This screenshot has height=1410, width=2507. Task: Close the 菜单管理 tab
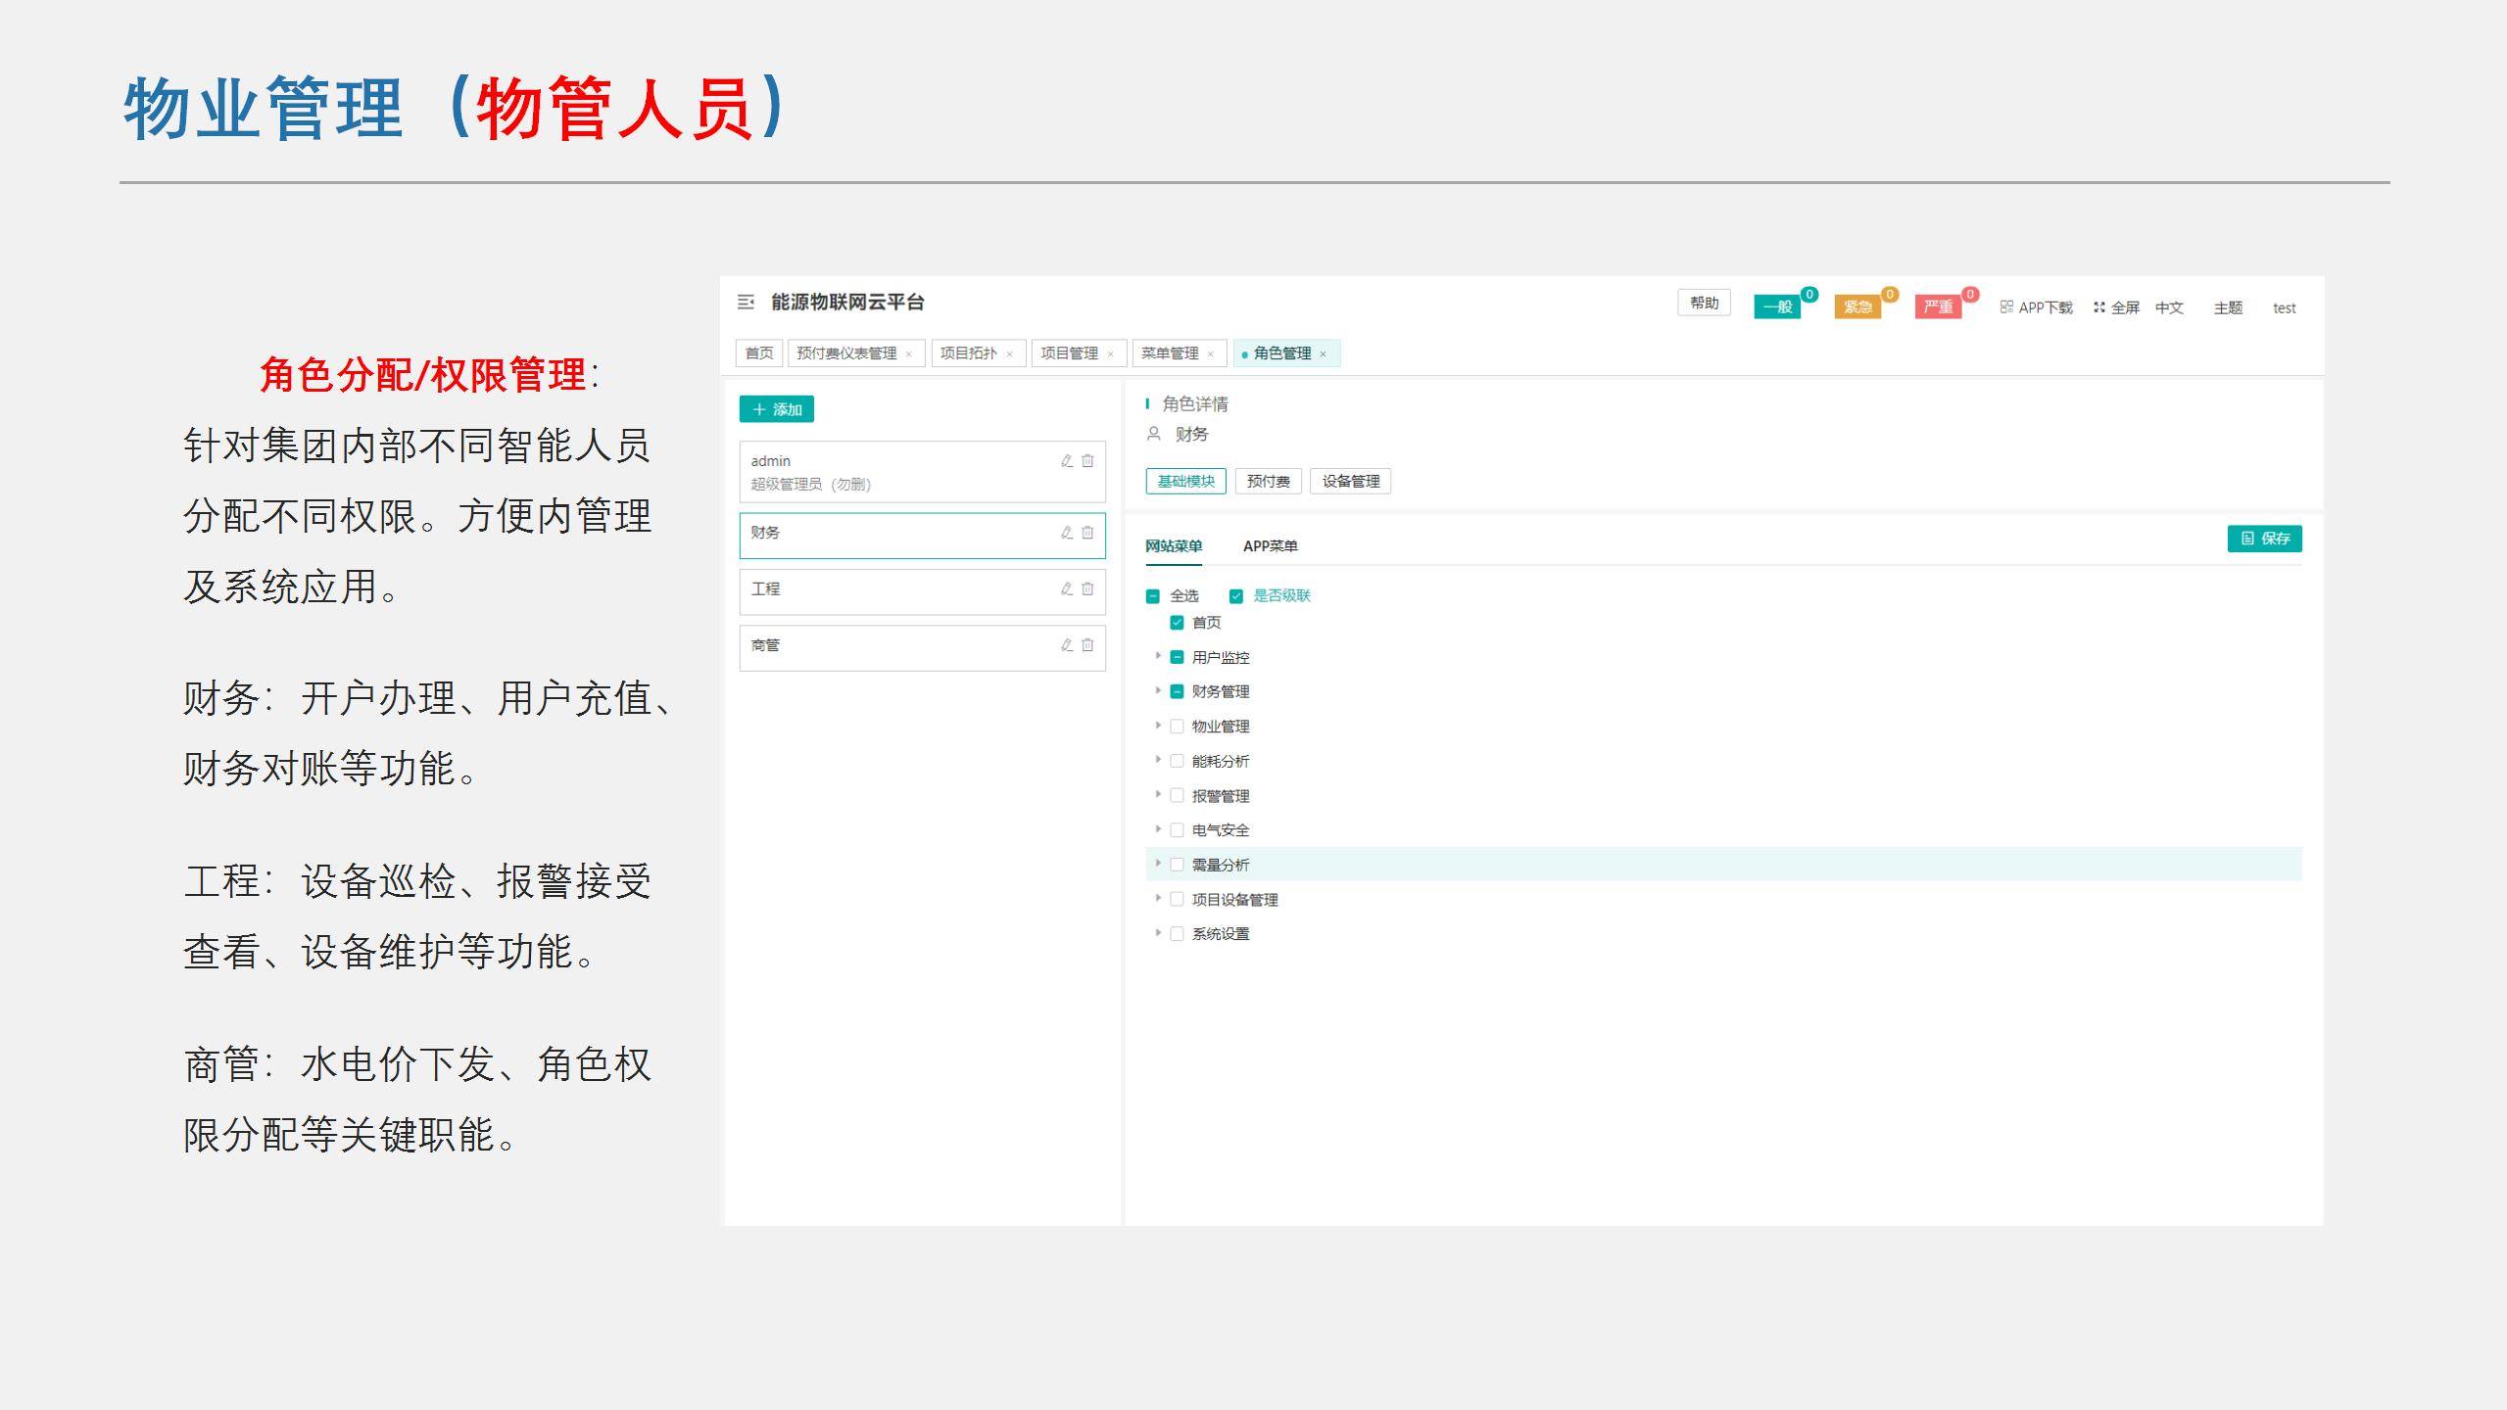coord(1211,354)
